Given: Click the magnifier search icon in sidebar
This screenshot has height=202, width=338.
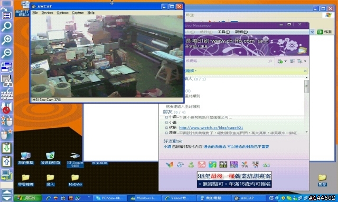Looking at the screenshot, I should tap(6, 27).
